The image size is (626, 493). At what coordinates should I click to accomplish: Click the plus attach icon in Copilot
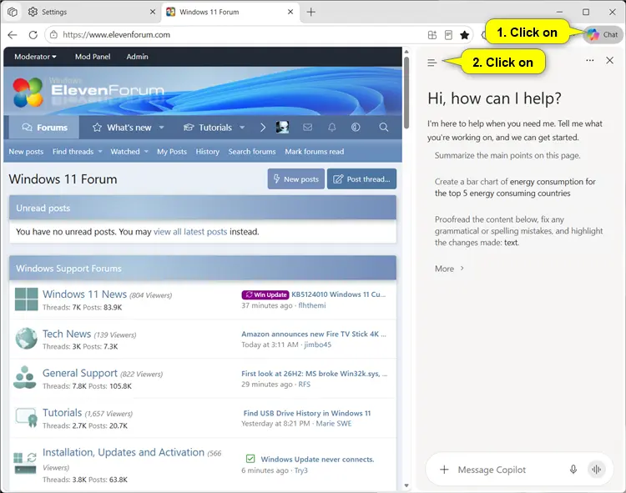click(444, 470)
